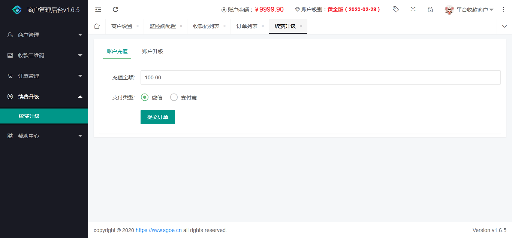Enter fullscreen using the expand icon
Screen dimensions: 512x238
[x=413, y=9]
